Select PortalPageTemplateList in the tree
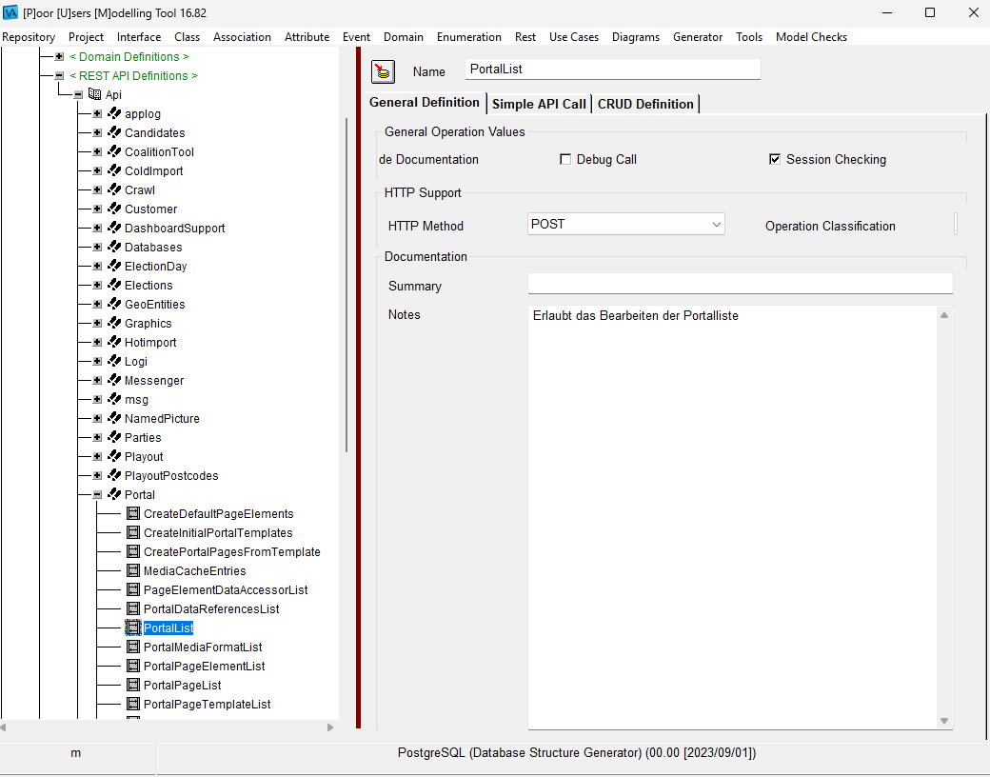The height and width of the screenshot is (777, 990). point(208,704)
